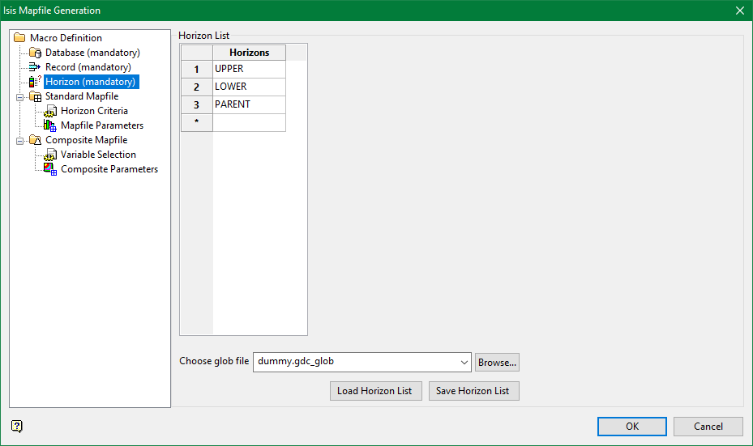Viewport: 753px width, 446px height.
Task: Open Mapfile Parameters page
Action: tap(102, 125)
